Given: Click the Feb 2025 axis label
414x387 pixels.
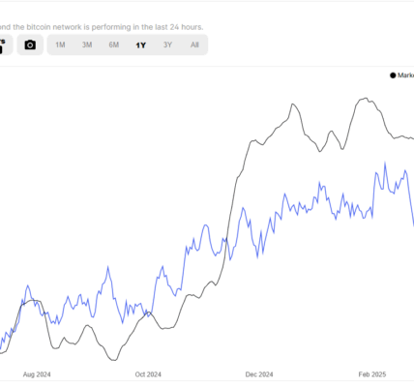Looking at the screenshot, I should tap(372, 374).
